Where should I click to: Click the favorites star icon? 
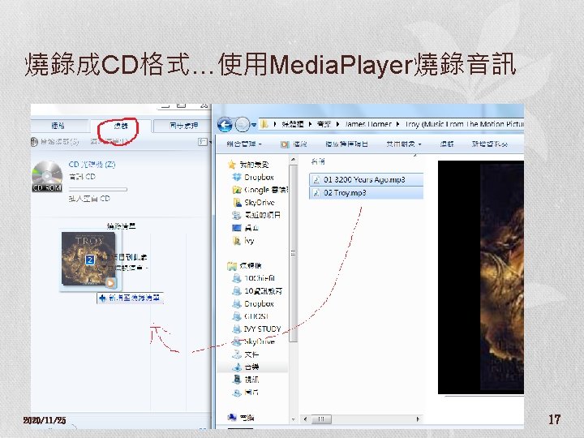point(232,164)
